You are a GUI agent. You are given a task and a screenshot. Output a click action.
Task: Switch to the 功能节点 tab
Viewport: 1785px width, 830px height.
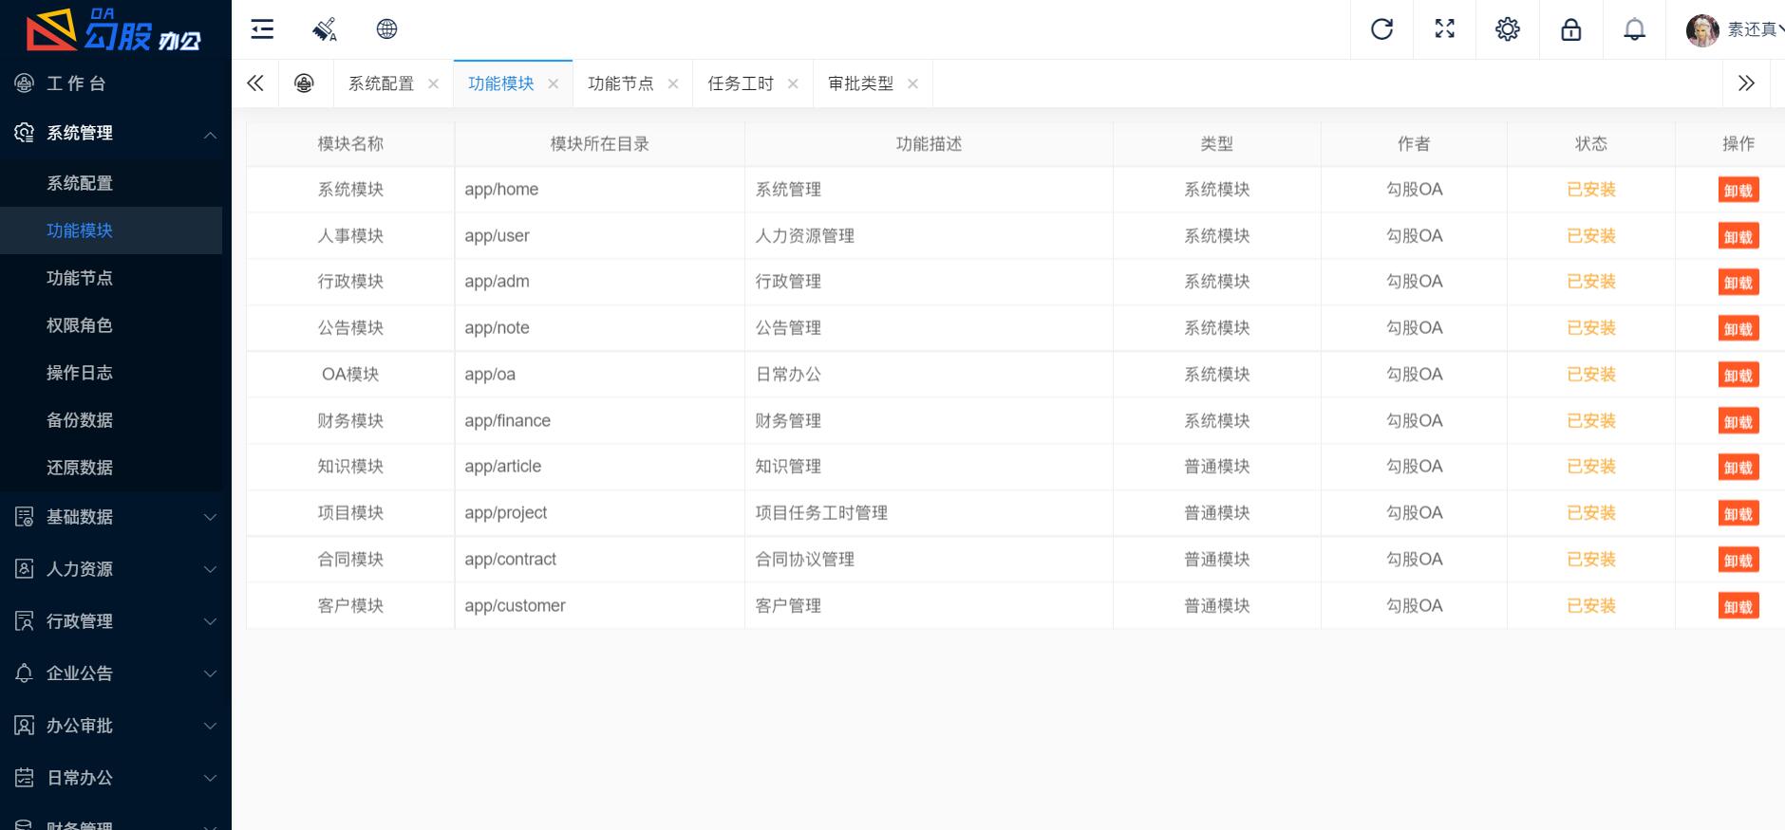620,83
